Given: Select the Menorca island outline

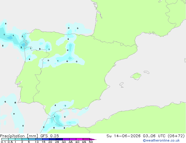Looking at the screenshot, I should [x=146, y=72].
